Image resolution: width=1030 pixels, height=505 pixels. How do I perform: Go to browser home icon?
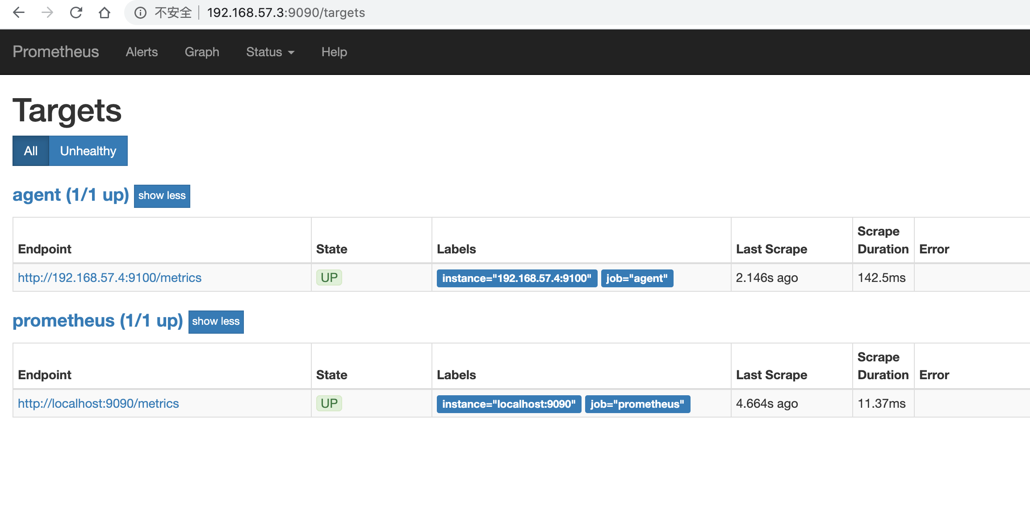click(105, 12)
